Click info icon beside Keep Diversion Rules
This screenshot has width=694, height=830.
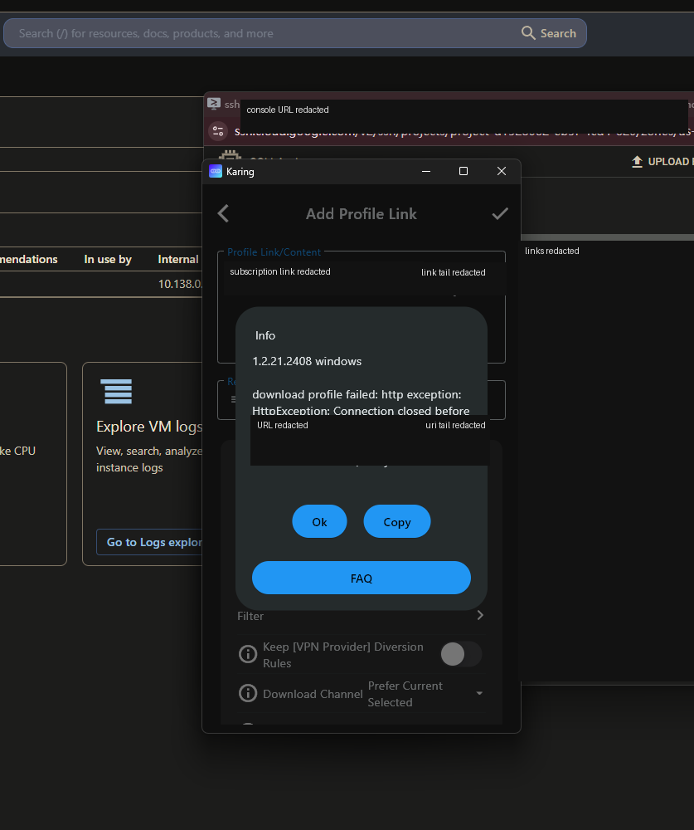tap(248, 654)
